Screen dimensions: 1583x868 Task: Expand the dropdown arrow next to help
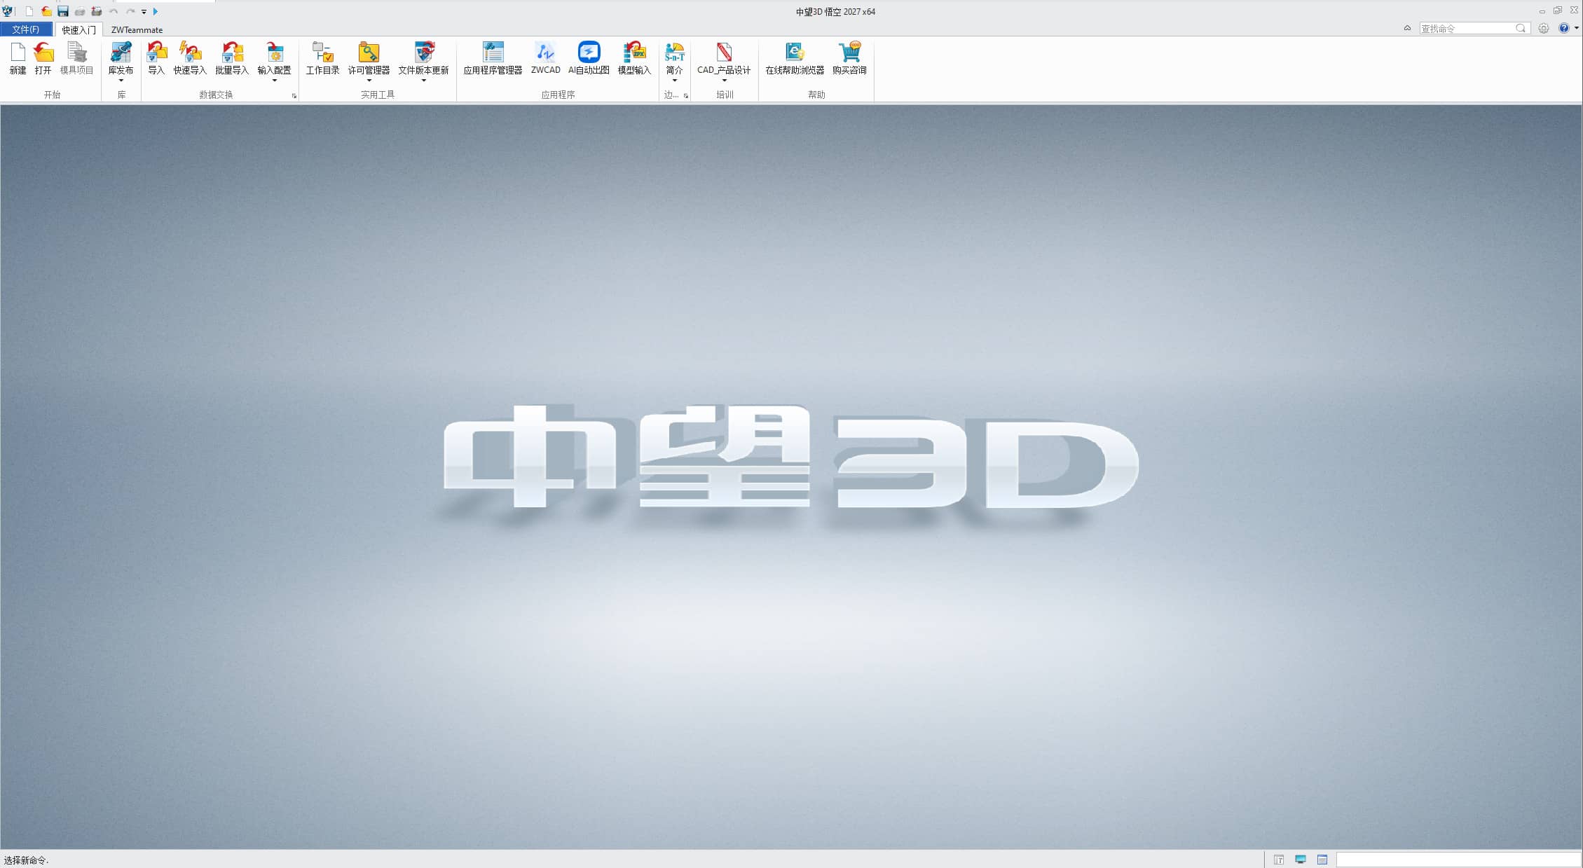[x=1577, y=28]
